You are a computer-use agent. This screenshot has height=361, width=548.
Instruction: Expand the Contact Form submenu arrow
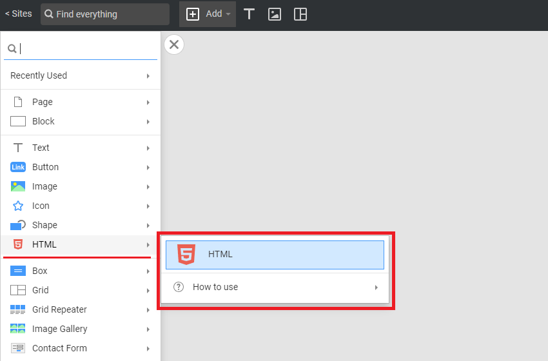pos(148,348)
